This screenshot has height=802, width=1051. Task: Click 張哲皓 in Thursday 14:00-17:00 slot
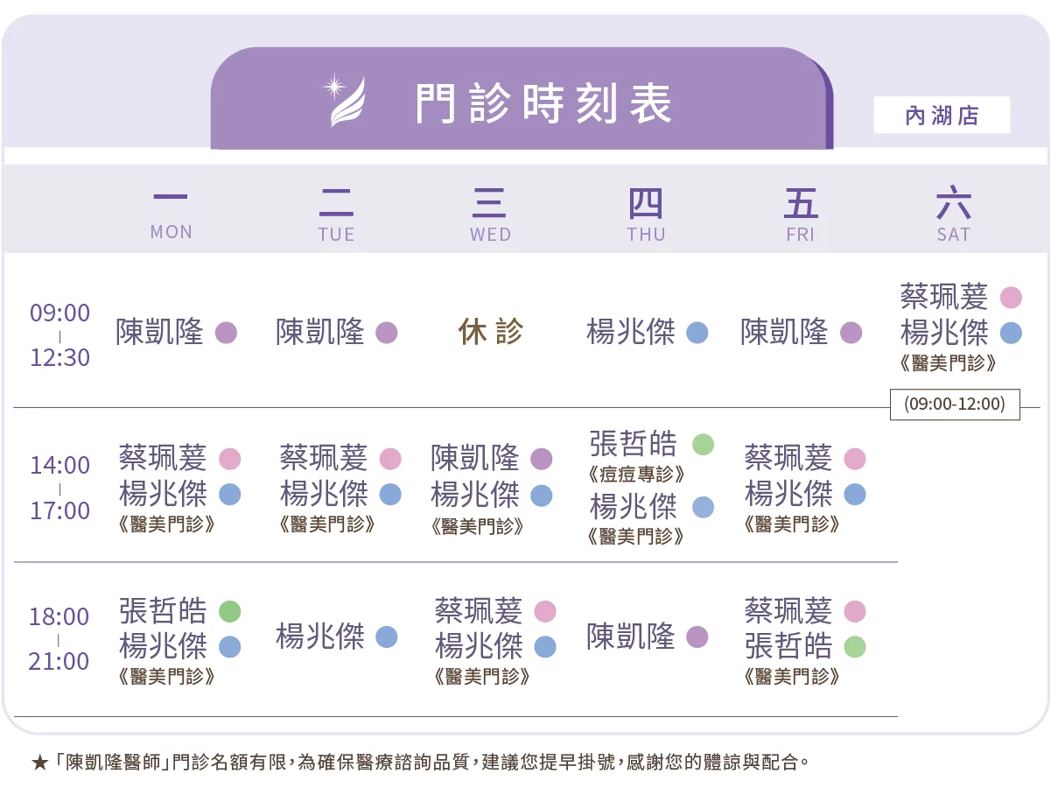point(634,444)
